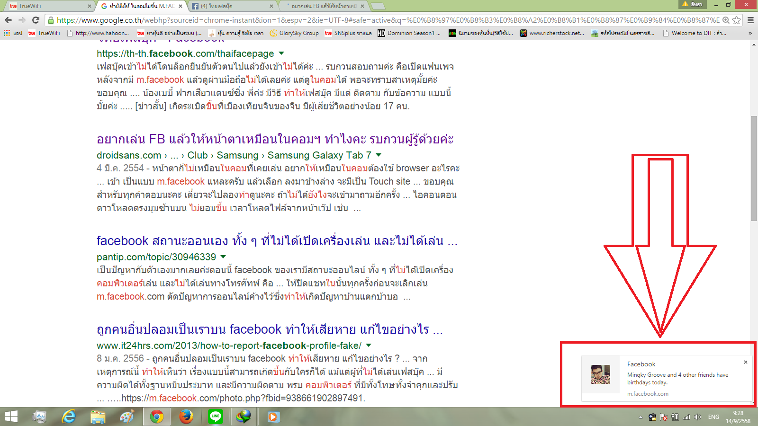This screenshot has width=758, height=426.
Task: Dismiss the Facebook notification with its X
Action: pos(745,362)
